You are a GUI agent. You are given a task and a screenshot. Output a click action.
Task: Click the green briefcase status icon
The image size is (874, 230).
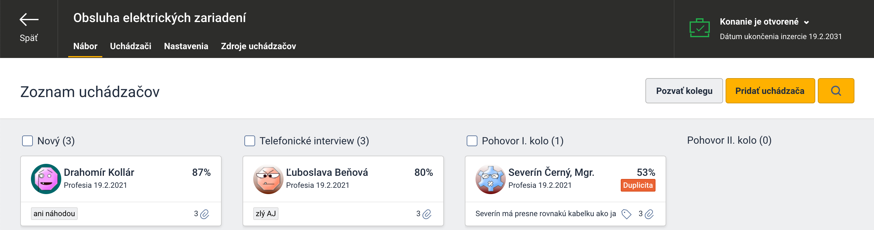(699, 28)
